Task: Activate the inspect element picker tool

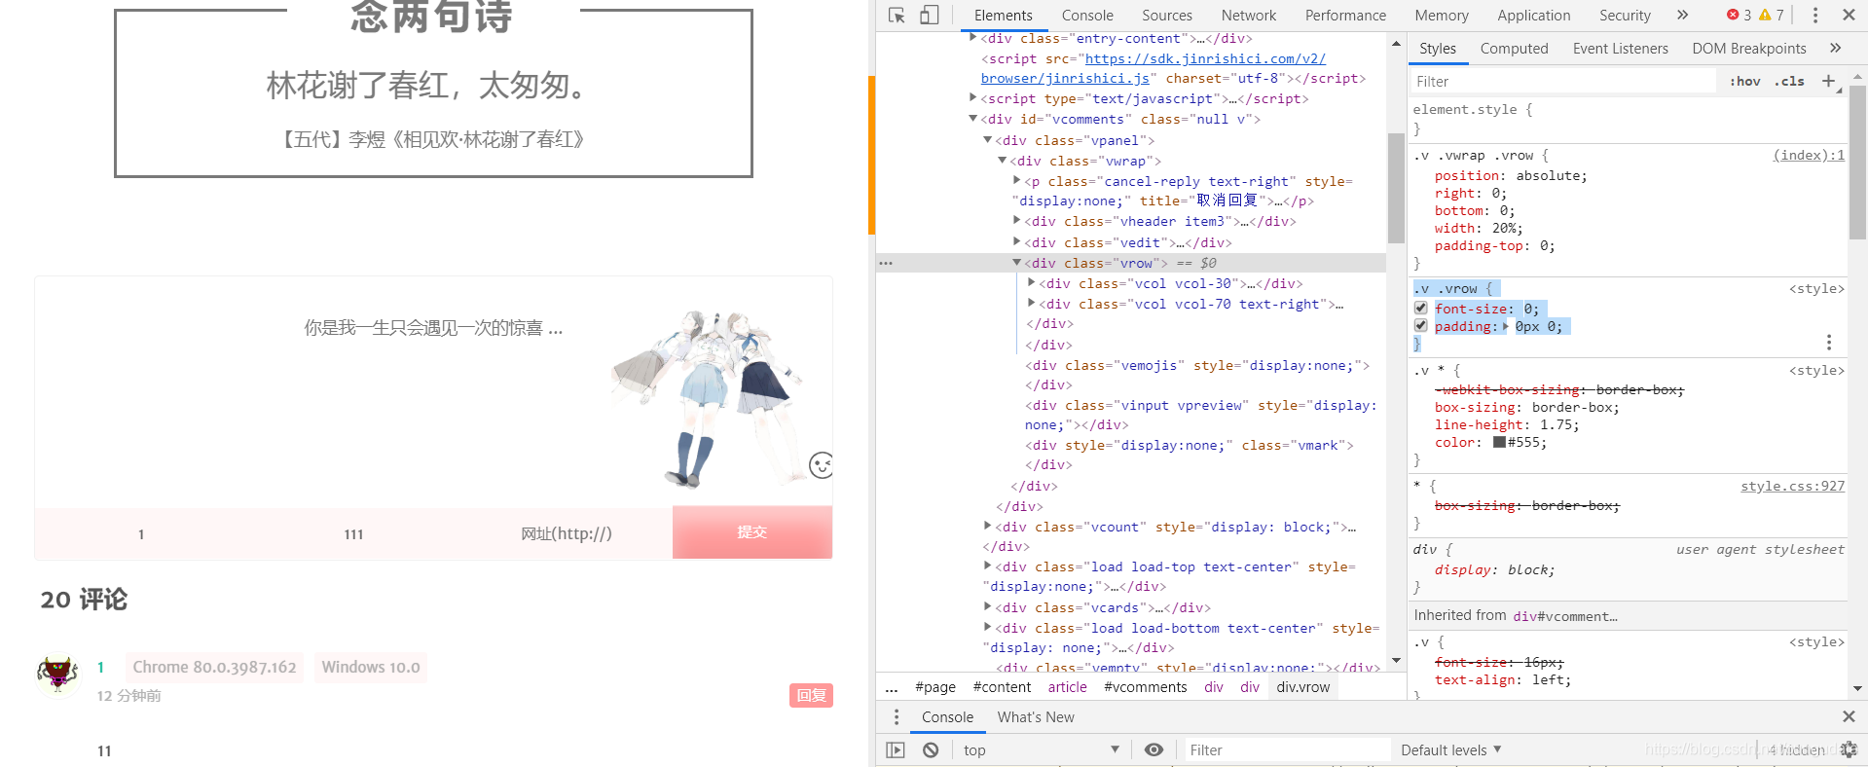Action: [x=897, y=15]
